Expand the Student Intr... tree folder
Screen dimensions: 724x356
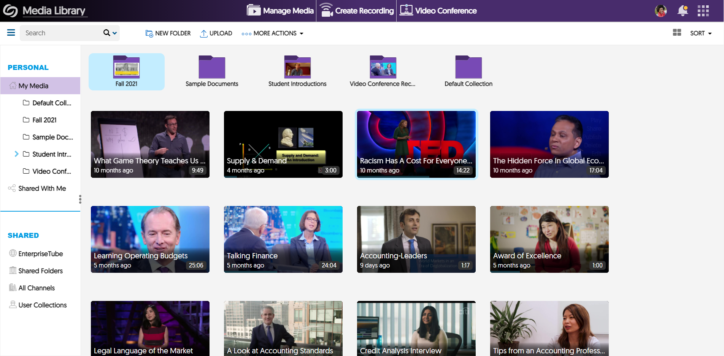pos(16,154)
